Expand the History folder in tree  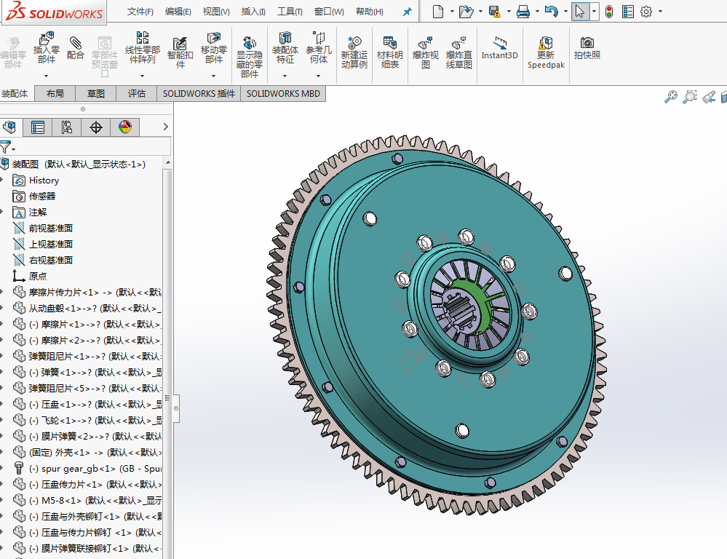coord(3,181)
